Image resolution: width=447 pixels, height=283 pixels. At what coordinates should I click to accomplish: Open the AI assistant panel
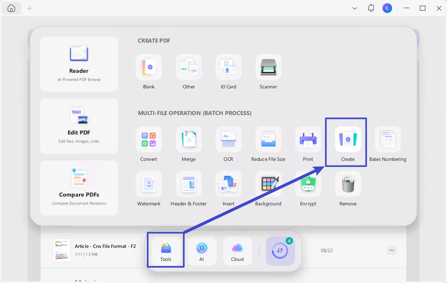(202, 251)
